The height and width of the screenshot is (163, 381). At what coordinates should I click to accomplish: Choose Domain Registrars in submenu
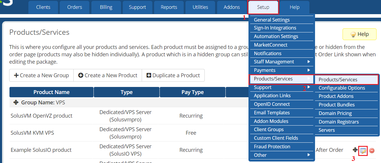(x=346, y=122)
